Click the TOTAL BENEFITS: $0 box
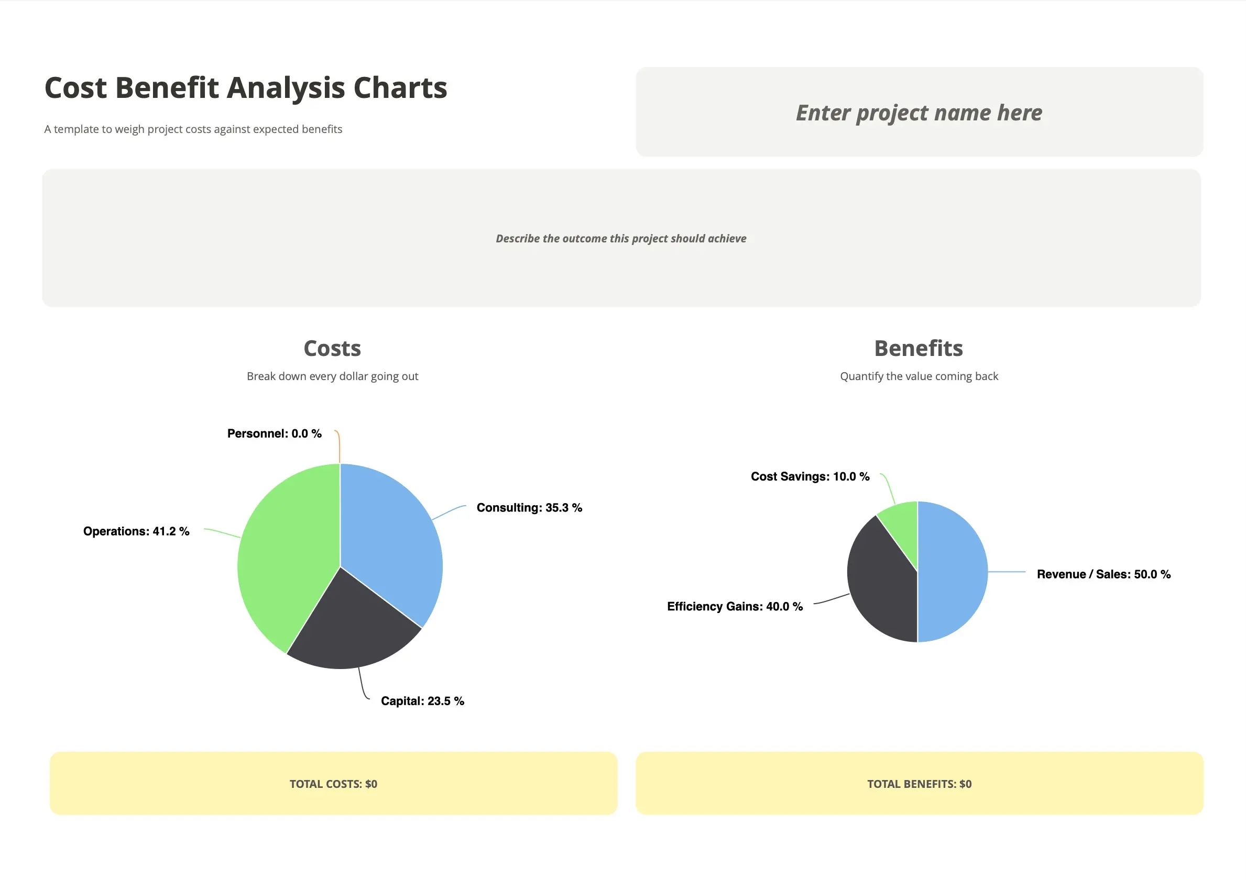Screen dimensions: 1246x880 coord(919,783)
